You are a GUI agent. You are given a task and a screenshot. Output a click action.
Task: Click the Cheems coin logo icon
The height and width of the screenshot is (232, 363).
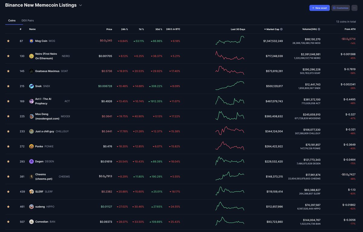coord(31,176)
